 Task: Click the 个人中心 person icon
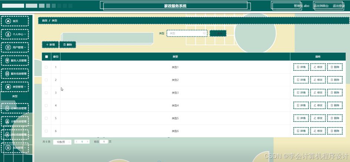tap(8, 34)
